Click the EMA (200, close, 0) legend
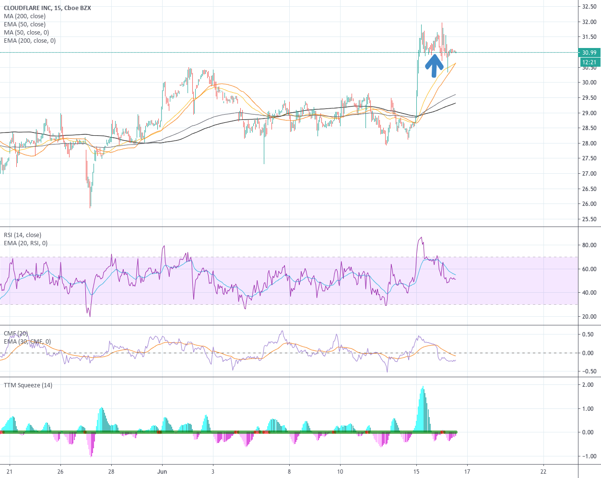601x478 pixels. click(x=30, y=41)
